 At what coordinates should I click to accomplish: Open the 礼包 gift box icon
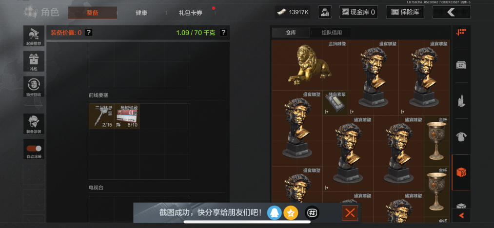33,61
